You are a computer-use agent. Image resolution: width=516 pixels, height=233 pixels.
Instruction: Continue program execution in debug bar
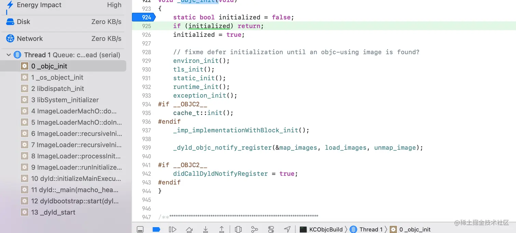tap(173, 229)
